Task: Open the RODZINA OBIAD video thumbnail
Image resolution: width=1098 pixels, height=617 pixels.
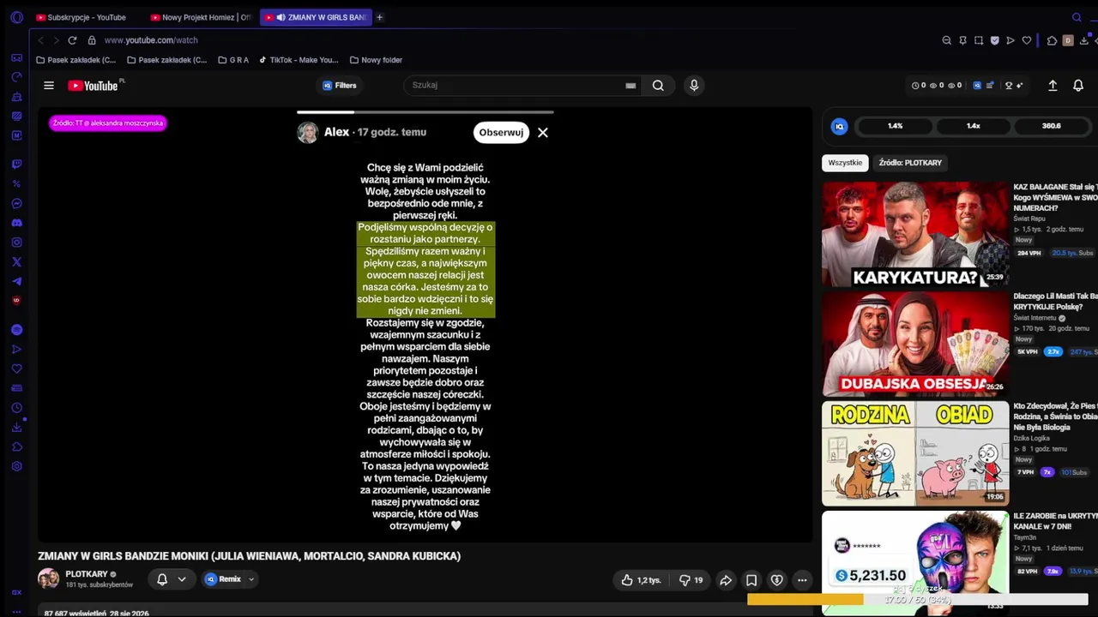Action: click(915, 453)
